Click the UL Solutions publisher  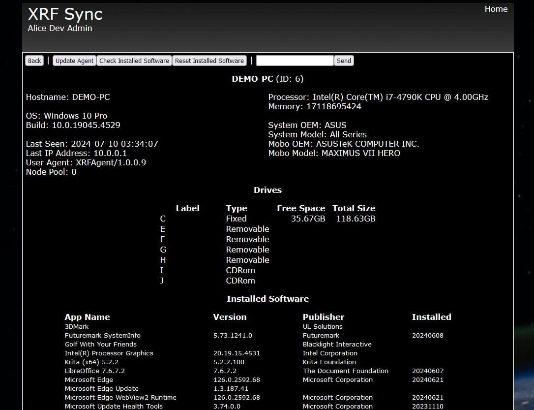[x=323, y=326]
